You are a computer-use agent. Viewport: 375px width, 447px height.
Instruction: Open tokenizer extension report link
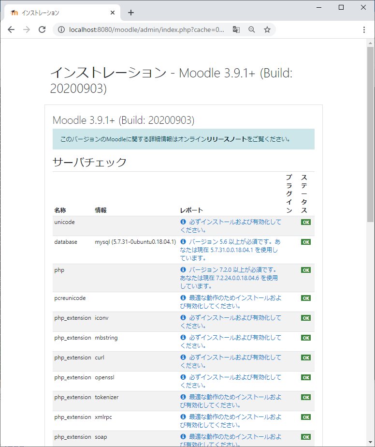coord(231,401)
